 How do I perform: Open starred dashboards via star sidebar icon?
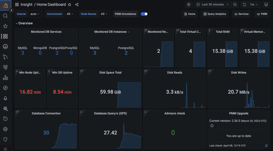coord(5,26)
